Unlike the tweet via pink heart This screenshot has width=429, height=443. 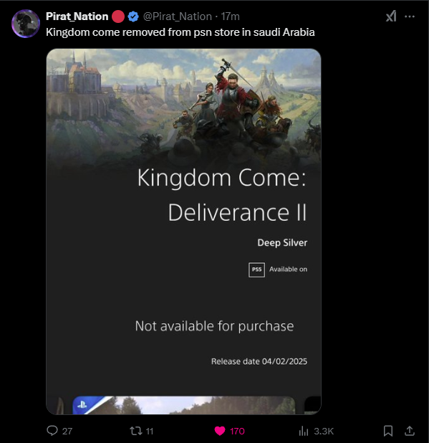coord(220,431)
